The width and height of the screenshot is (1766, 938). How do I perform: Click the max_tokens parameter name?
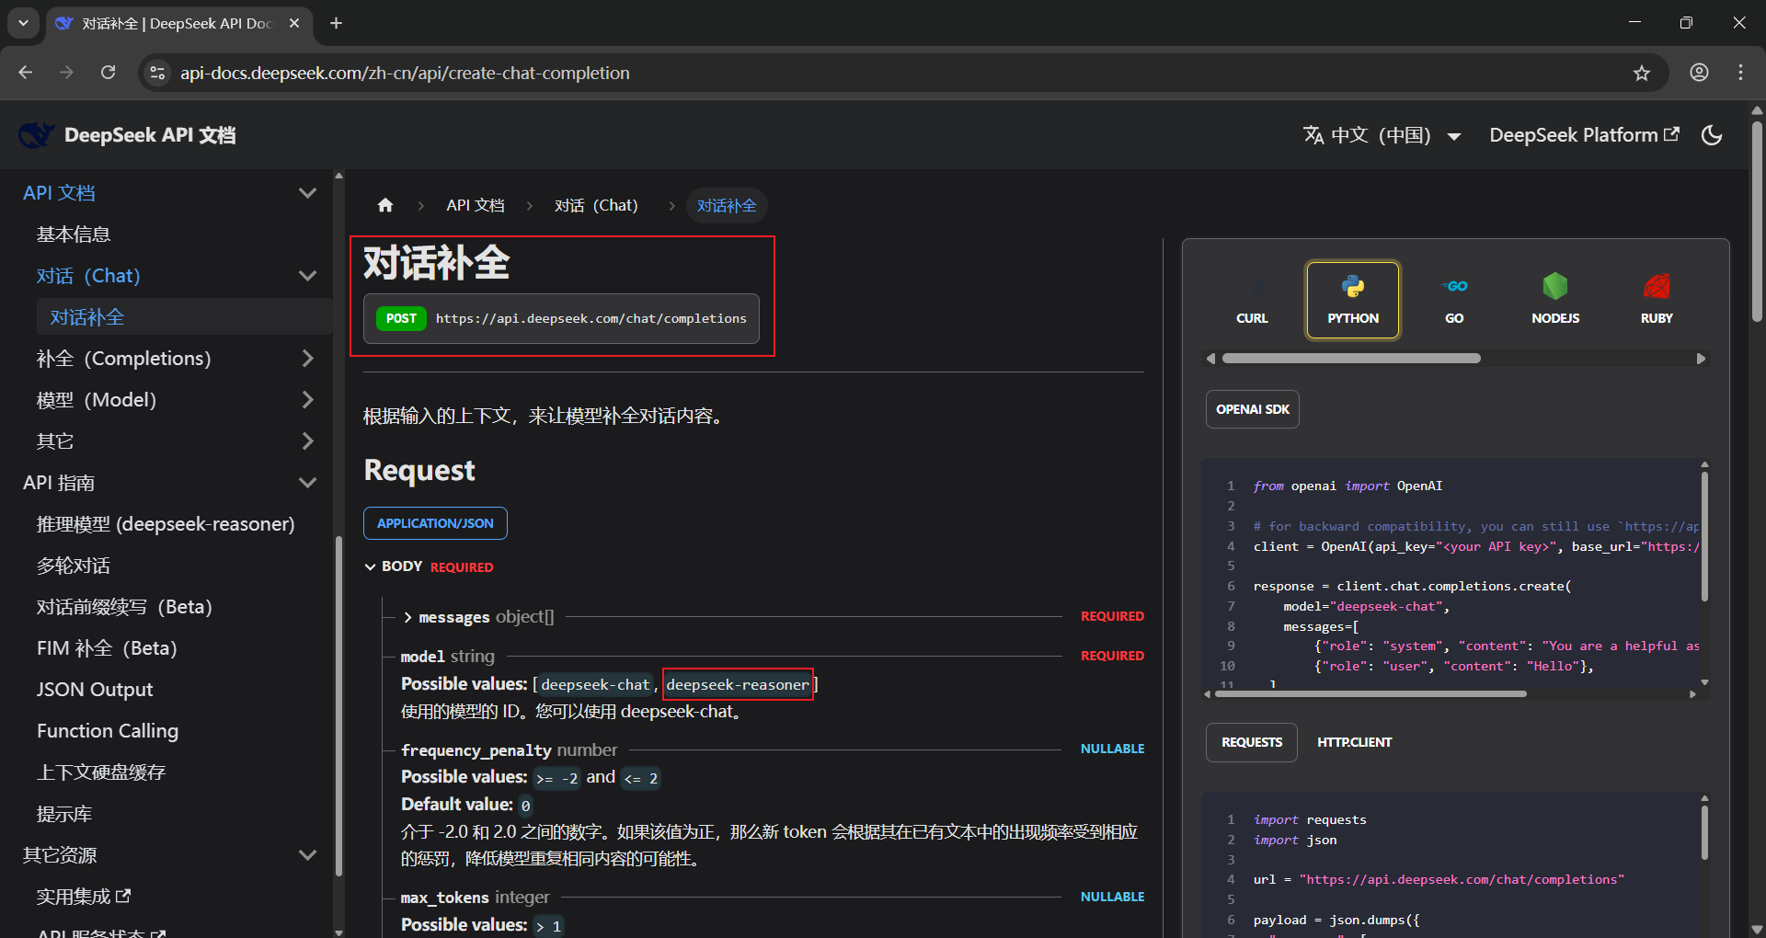pyautogui.click(x=445, y=898)
